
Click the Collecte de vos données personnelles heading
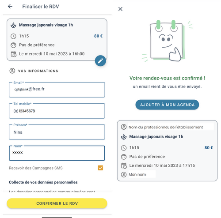(x=43, y=182)
